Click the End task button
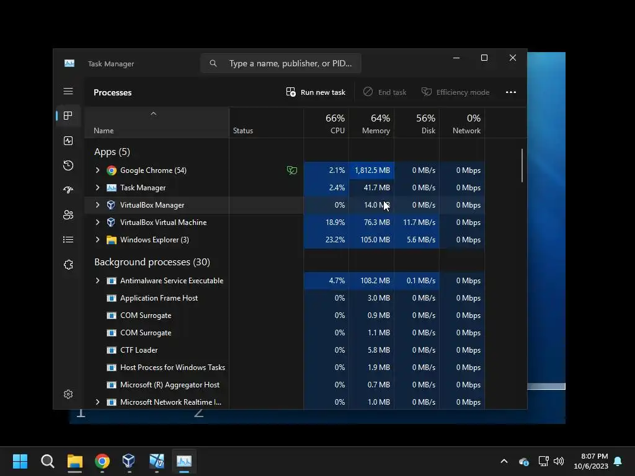The image size is (635, 476). pos(384,92)
